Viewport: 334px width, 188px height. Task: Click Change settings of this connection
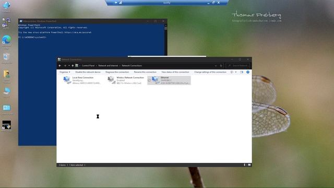pos(210,72)
